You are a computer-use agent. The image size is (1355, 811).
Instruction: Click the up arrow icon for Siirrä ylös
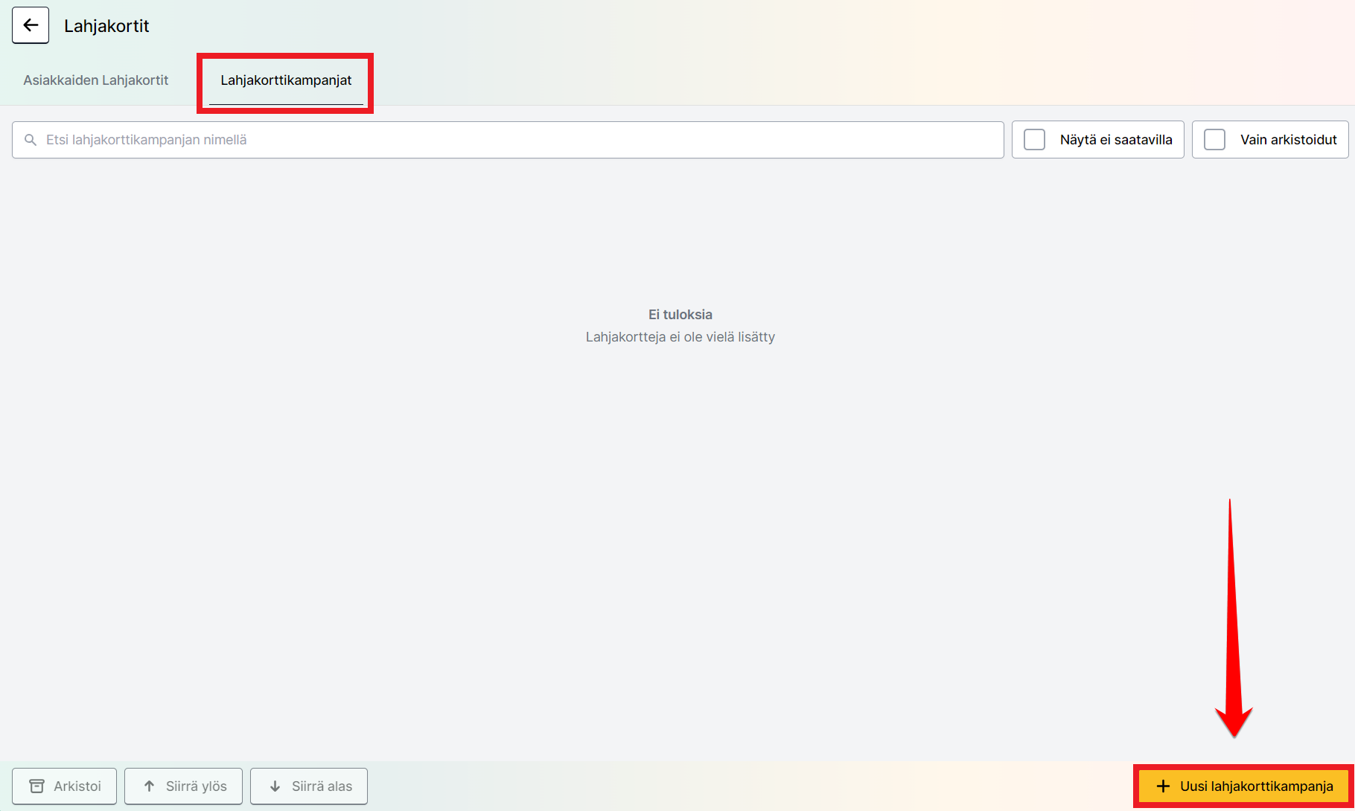tap(149, 786)
